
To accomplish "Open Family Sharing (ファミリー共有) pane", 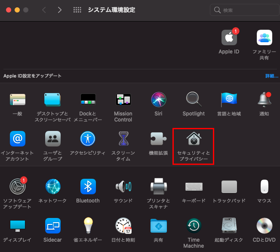I will pyautogui.click(x=264, y=37).
